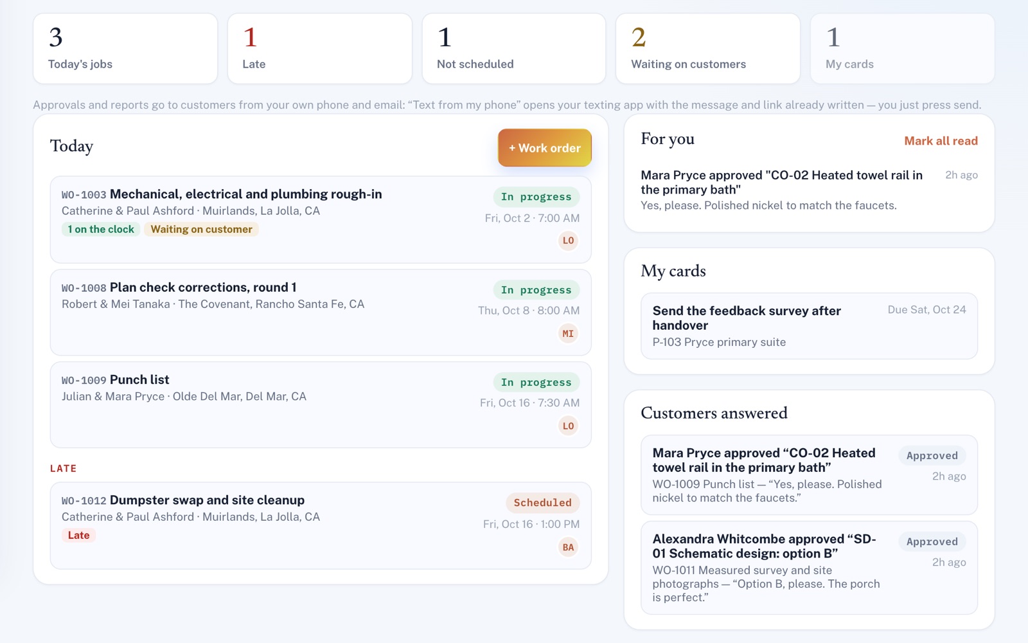Click 'Fri, Oct 16 · 7:30 AM' date
Image resolution: width=1028 pixels, height=643 pixels.
(x=529, y=403)
